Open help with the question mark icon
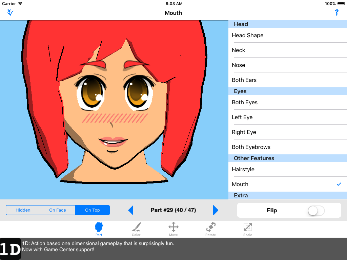This screenshot has height=260, width=347. [x=336, y=13]
